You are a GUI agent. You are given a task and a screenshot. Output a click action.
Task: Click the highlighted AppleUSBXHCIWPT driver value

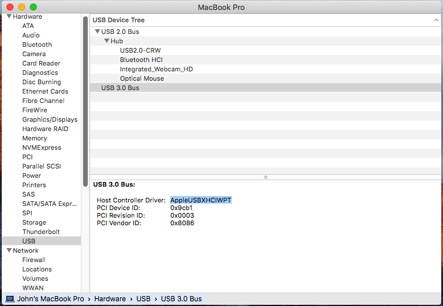coord(201,200)
